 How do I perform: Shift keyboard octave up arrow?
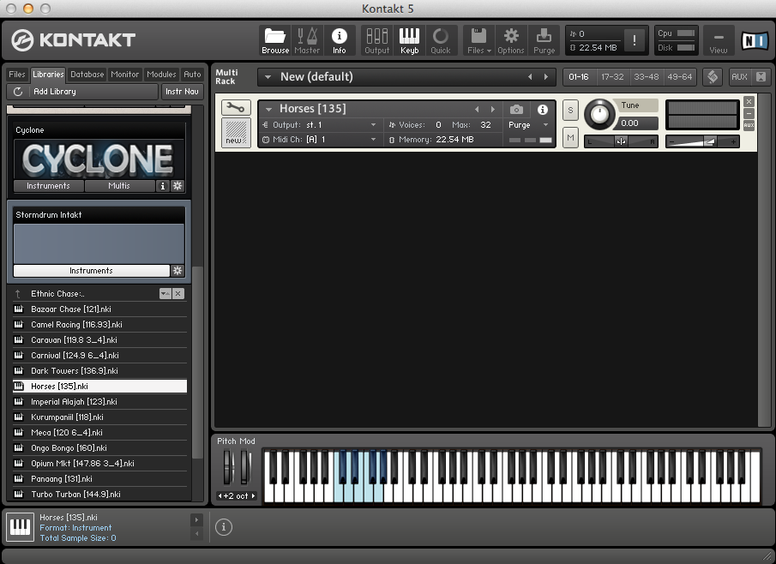click(x=254, y=495)
